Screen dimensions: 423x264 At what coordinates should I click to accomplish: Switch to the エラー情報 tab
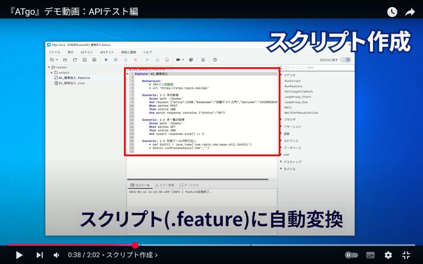tap(164, 185)
